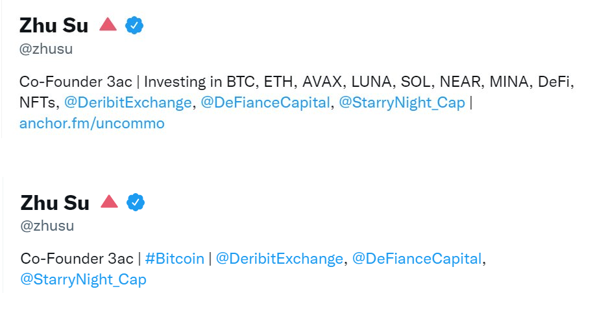Click the 'NFTs' text in top bio
593x324 pixels.
38,103
